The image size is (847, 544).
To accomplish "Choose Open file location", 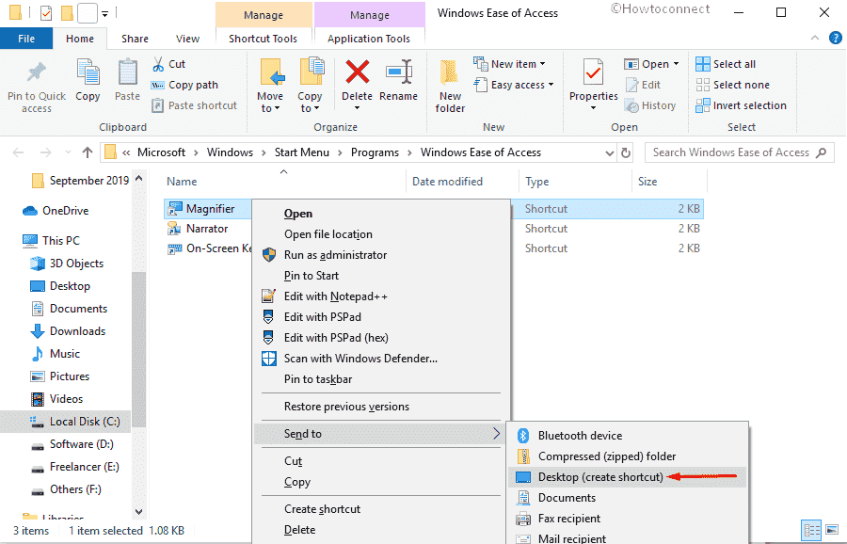I will (x=328, y=234).
